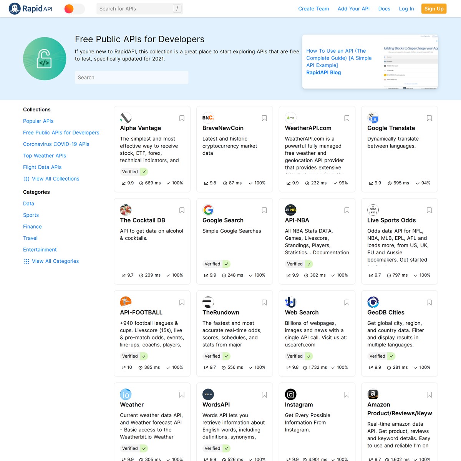Viewport: 461px width, 461px height.
Task: Click the green collection unlock-code icon
Action: [x=45, y=59]
